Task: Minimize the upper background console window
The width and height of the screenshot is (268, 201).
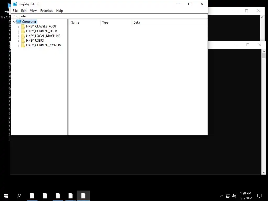Action: pos(235,11)
